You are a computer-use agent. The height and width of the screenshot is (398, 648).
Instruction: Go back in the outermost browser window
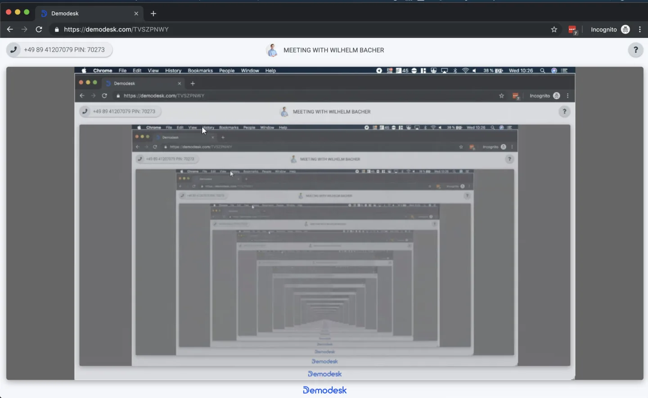pyautogui.click(x=10, y=29)
